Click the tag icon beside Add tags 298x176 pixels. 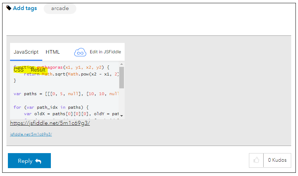point(9,8)
